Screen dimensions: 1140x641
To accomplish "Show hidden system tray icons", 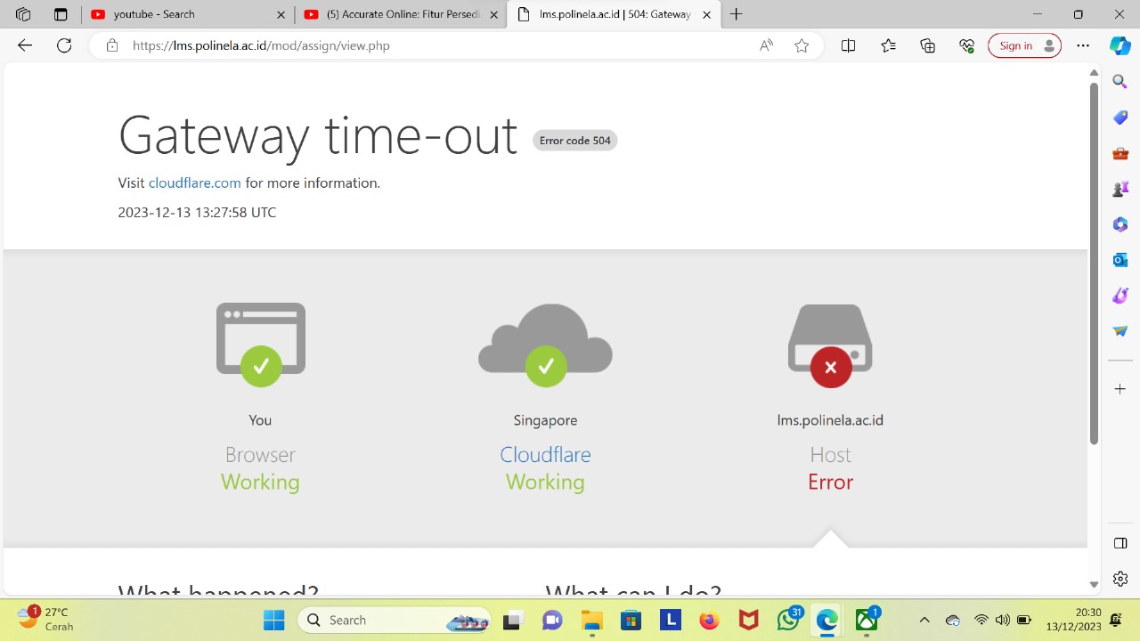I will pos(924,620).
